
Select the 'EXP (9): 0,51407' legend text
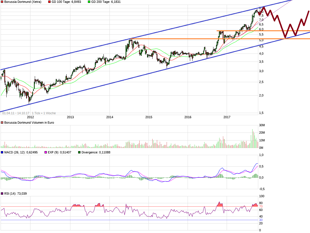pyautogui.click(x=59, y=152)
